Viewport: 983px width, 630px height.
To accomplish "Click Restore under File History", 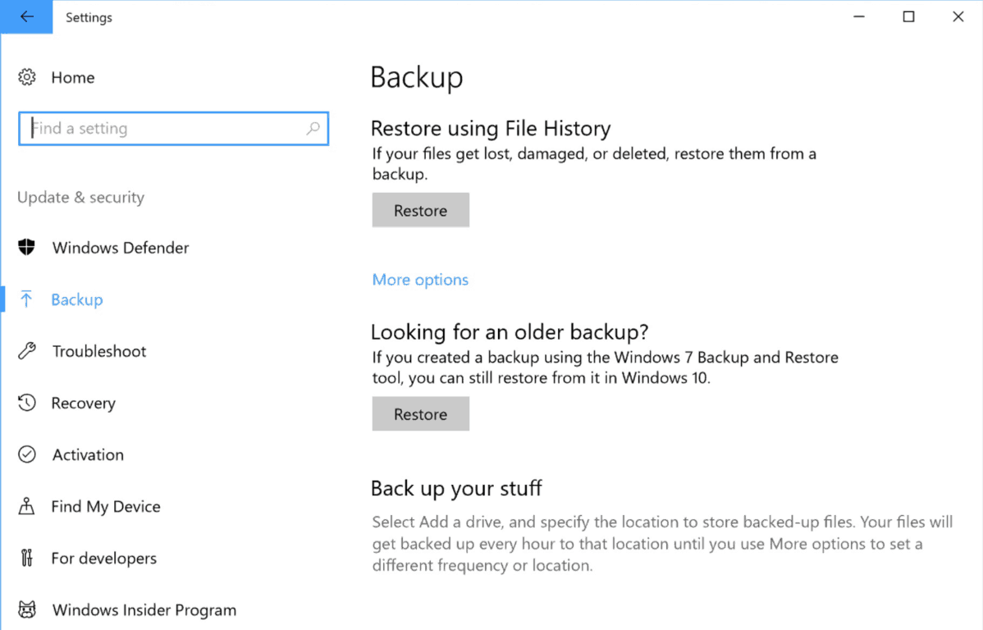I will 421,210.
